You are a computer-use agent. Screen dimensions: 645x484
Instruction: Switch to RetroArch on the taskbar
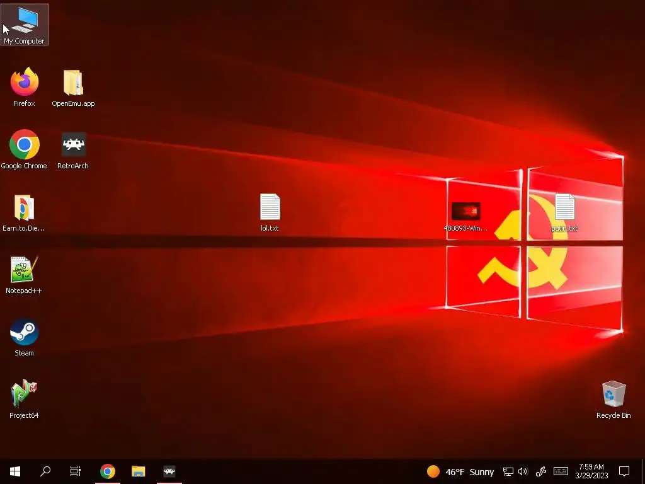169,471
